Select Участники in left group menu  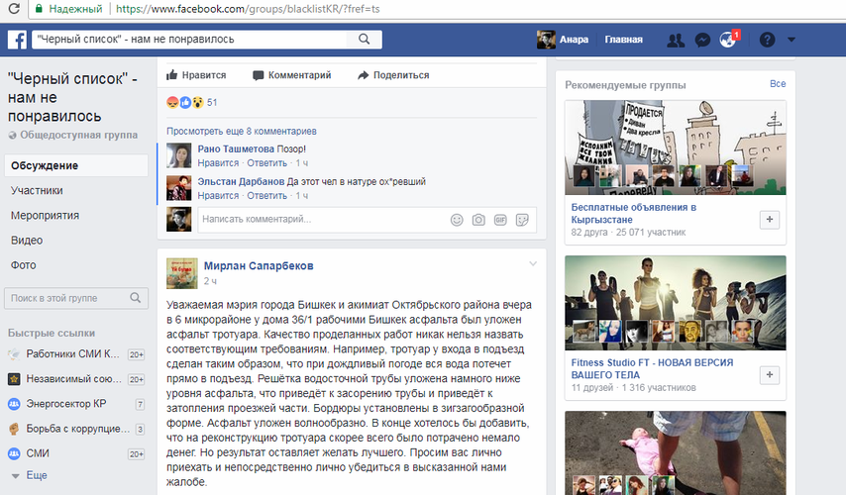tap(37, 190)
